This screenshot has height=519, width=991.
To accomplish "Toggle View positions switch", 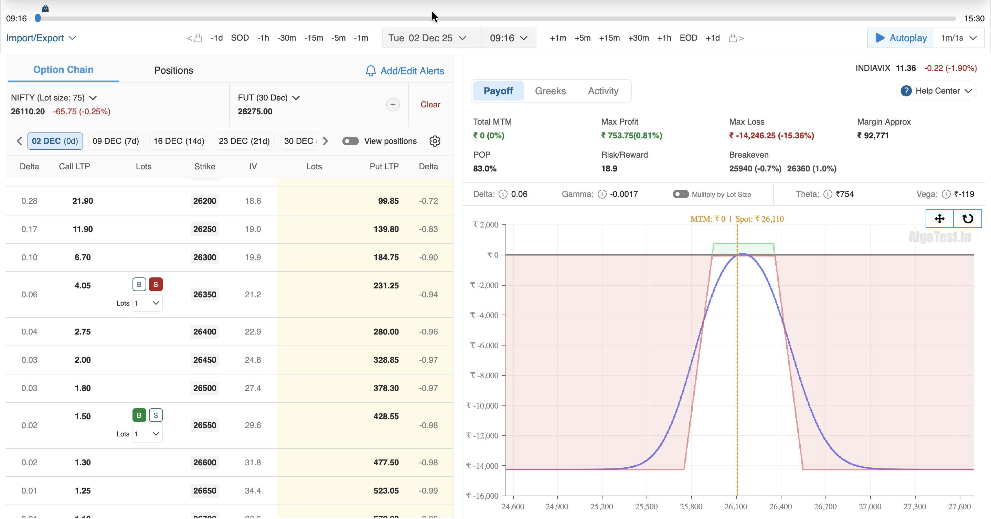I will pos(350,141).
